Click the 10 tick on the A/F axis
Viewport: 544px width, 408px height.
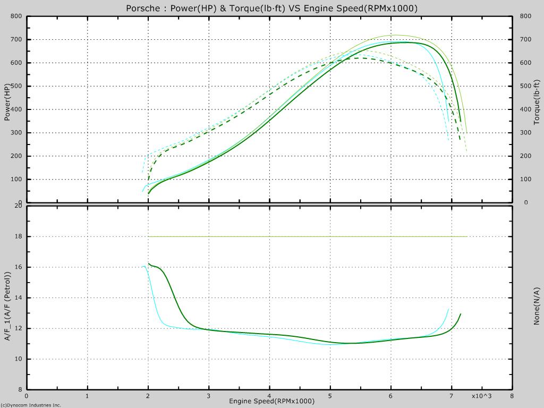point(18,359)
